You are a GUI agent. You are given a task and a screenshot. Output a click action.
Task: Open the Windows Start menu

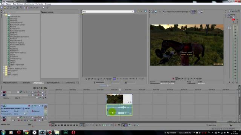point(3,132)
